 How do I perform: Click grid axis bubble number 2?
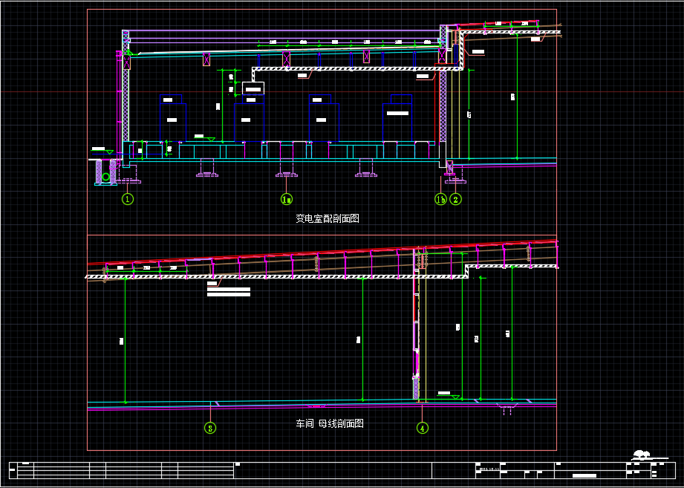[x=456, y=198]
